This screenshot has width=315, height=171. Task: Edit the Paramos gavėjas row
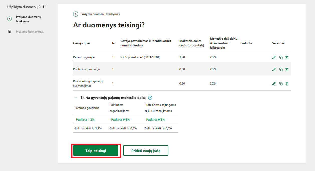click(x=274, y=57)
